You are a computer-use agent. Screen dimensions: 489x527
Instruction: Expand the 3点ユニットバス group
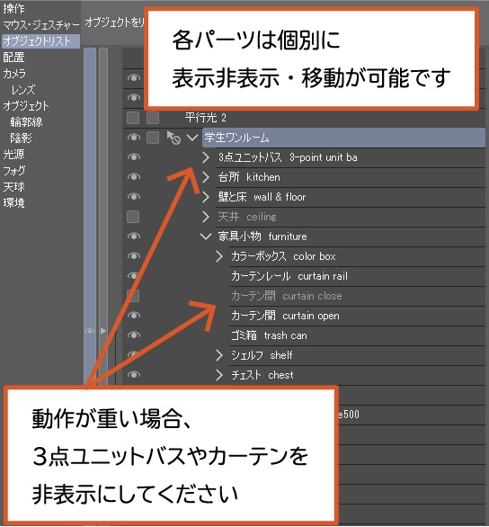click(206, 157)
